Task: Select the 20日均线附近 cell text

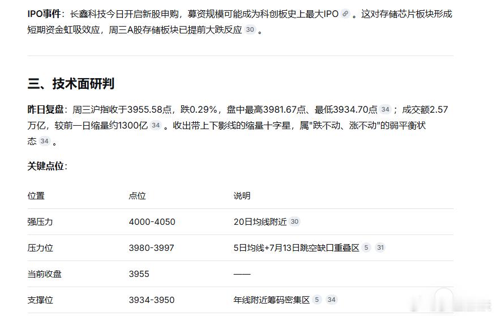Action: 260,222
